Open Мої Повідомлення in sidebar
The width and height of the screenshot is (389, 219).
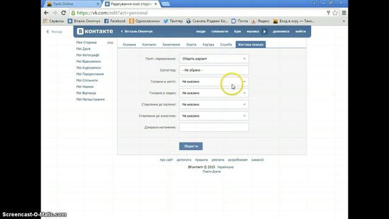coord(90,74)
